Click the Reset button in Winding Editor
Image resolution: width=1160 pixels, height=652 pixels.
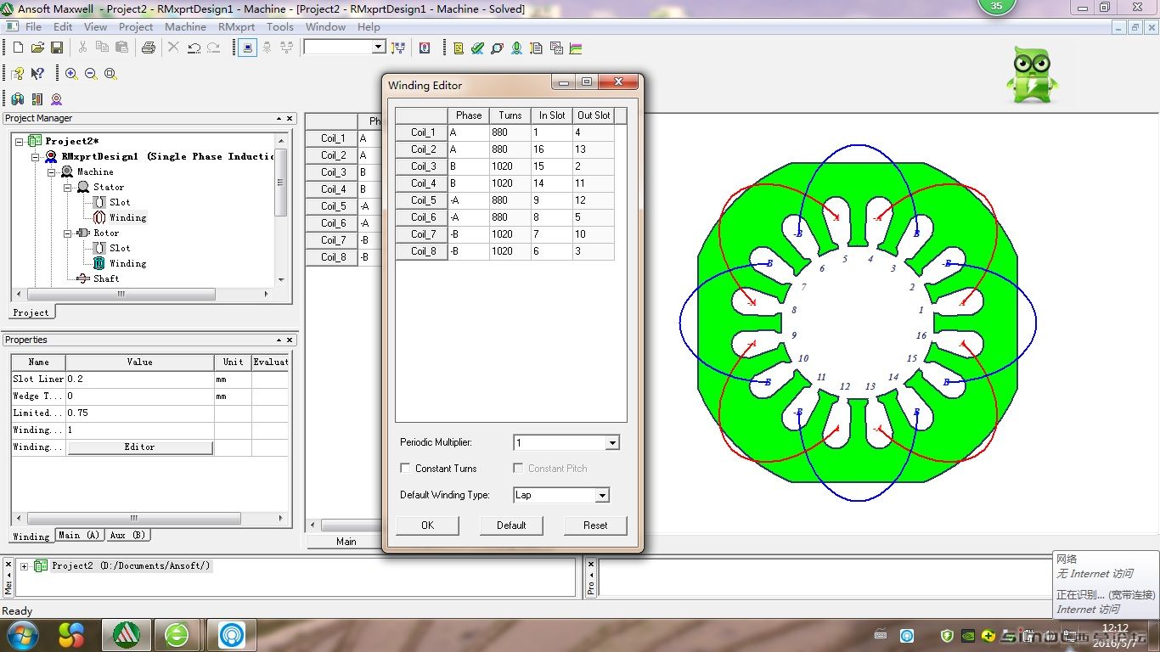tap(595, 526)
